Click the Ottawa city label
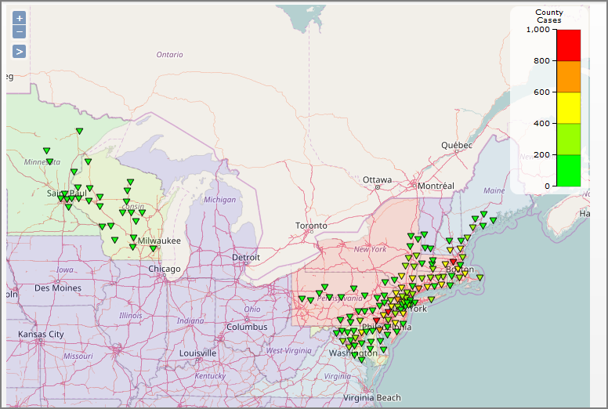Screen dimensions: 608x409 coord(377,179)
